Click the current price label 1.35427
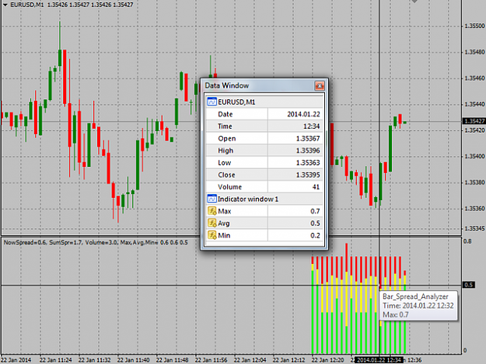 474,121
